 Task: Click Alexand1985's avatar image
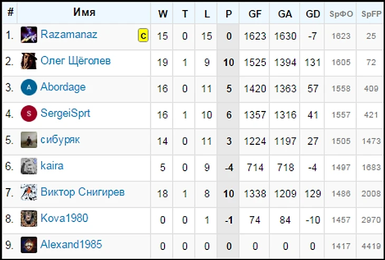click(28, 245)
